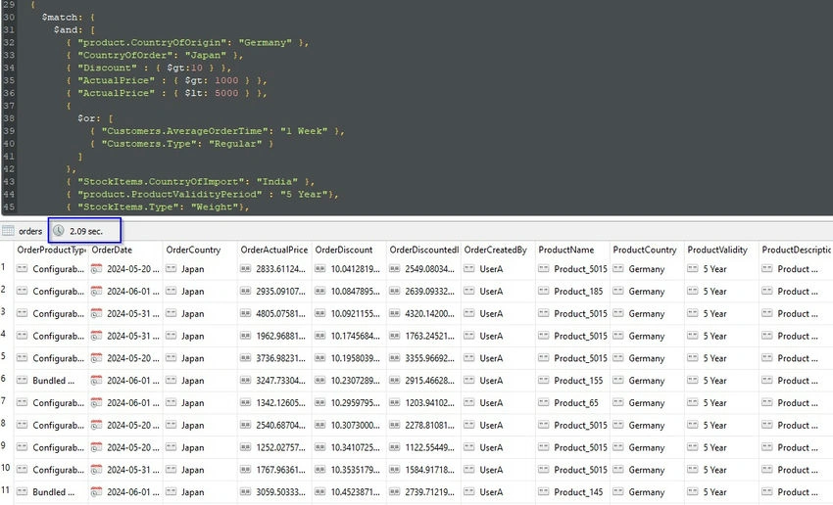
Task: Click the number icon beside 10.4523871
Action: click(x=319, y=491)
